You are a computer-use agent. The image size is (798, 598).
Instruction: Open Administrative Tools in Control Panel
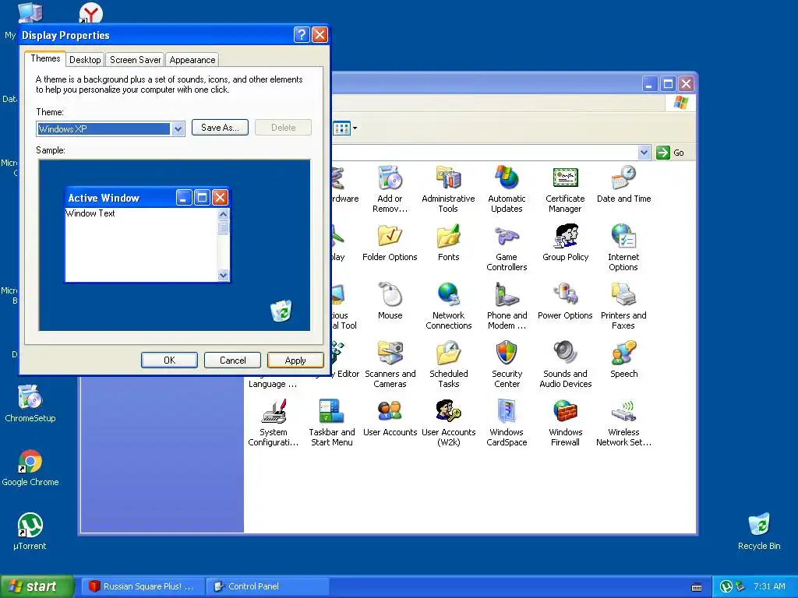click(x=448, y=178)
